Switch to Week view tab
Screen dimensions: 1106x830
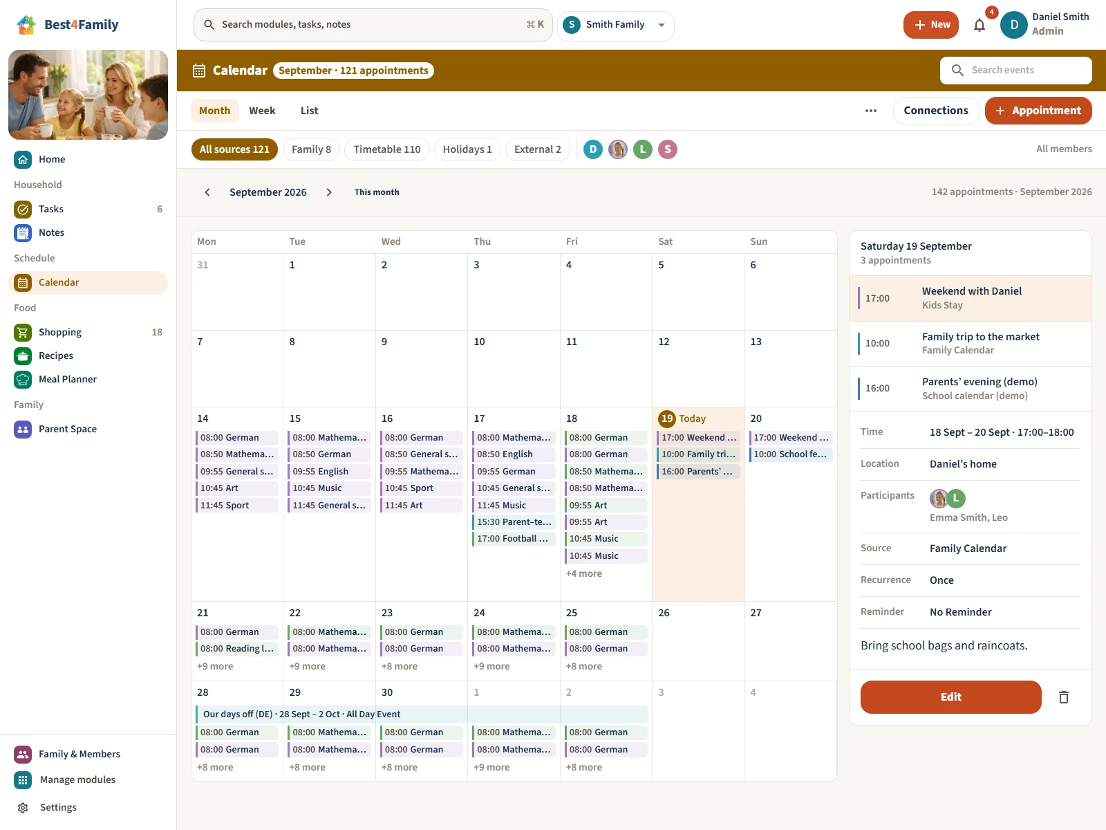pos(262,111)
